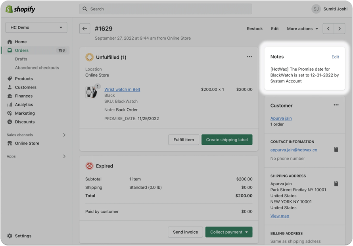Open Discounts in the sidebar
Viewport: 353px width, 246px height.
[25, 122]
